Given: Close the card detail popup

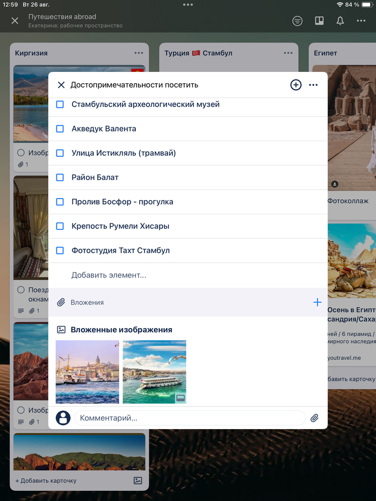Looking at the screenshot, I should [x=61, y=85].
